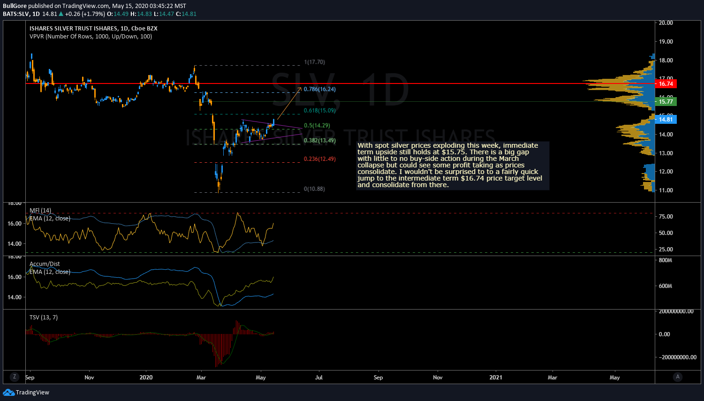Click the "Sep" label at the time axis start
Viewport: 704px width, 401px height.
click(x=30, y=378)
